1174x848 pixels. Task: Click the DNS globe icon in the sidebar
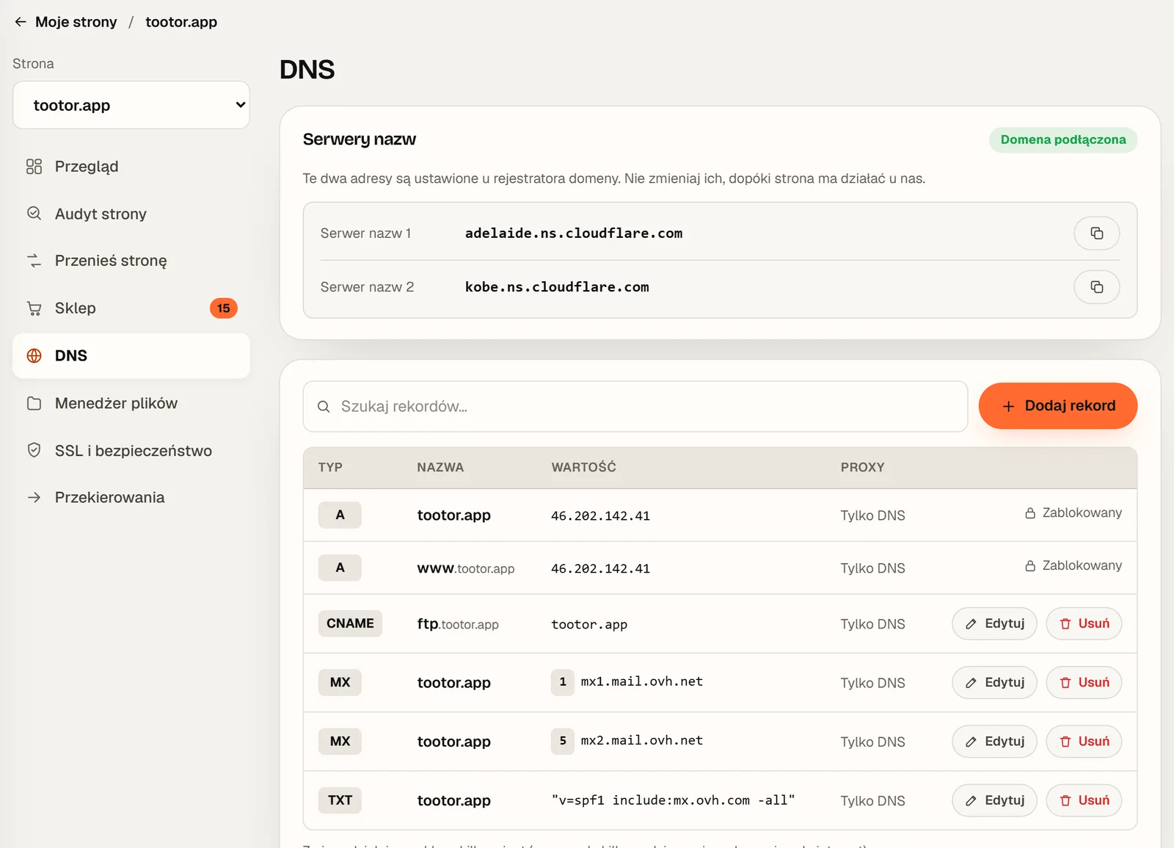pyautogui.click(x=34, y=356)
